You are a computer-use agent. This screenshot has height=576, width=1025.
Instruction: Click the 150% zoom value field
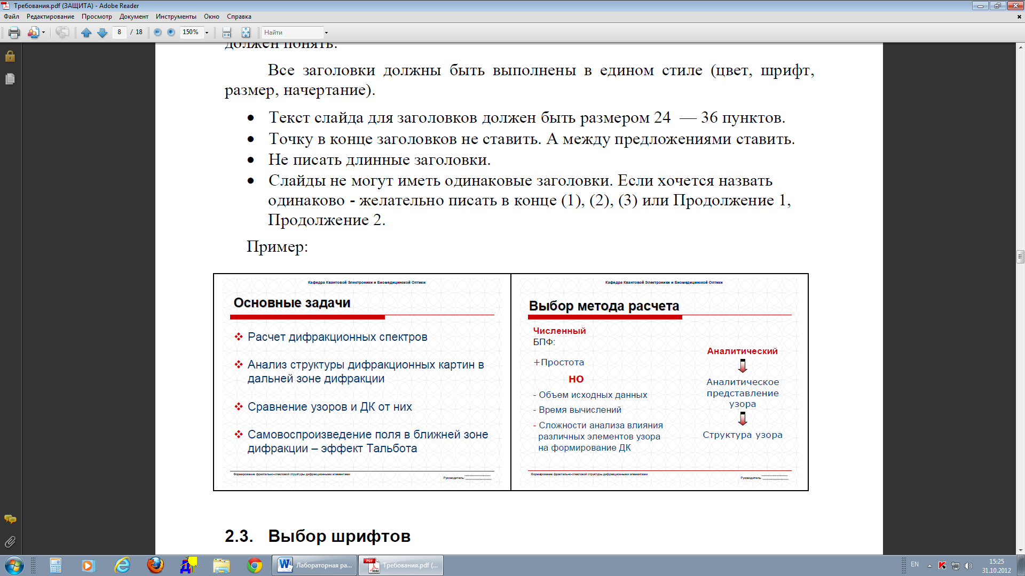click(191, 32)
